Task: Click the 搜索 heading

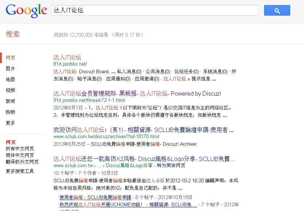Action: pyautogui.click(x=13, y=34)
